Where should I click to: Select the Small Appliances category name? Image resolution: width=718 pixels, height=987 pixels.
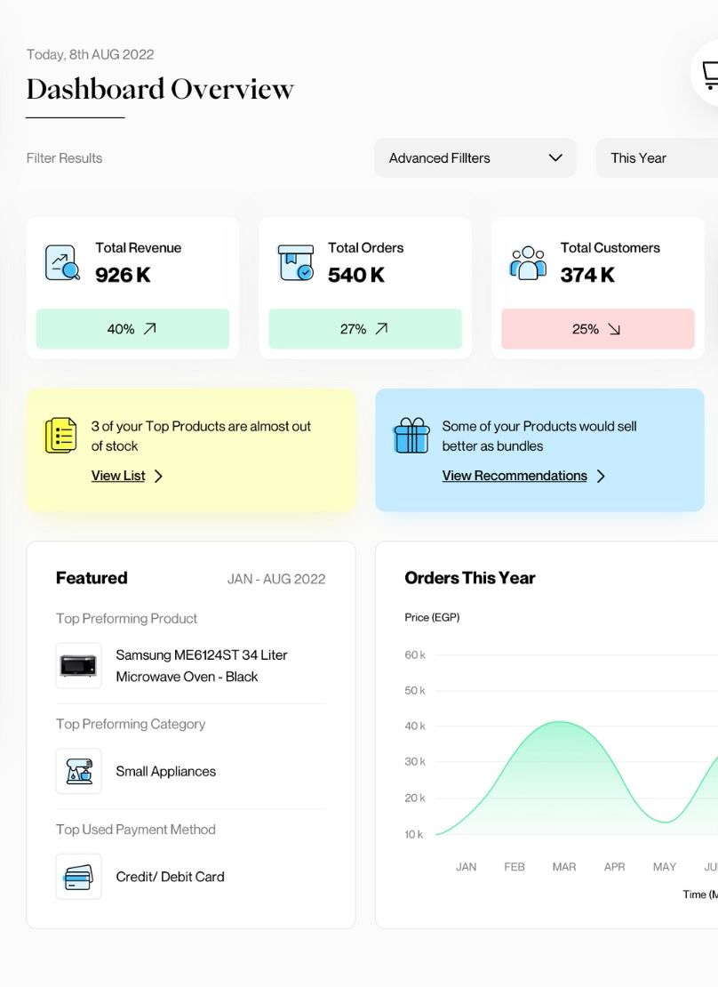pos(166,772)
